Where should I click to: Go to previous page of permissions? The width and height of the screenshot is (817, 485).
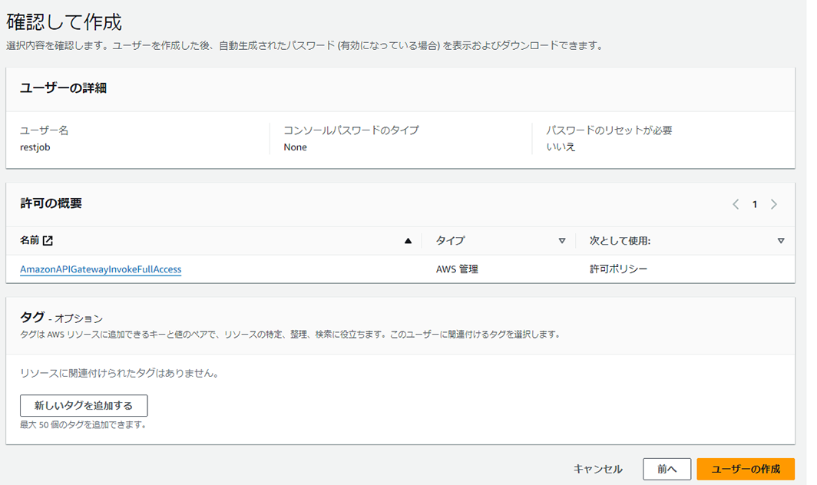pyautogui.click(x=736, y=204)
